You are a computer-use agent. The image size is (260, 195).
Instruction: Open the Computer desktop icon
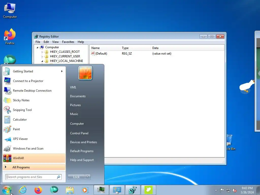10,11
